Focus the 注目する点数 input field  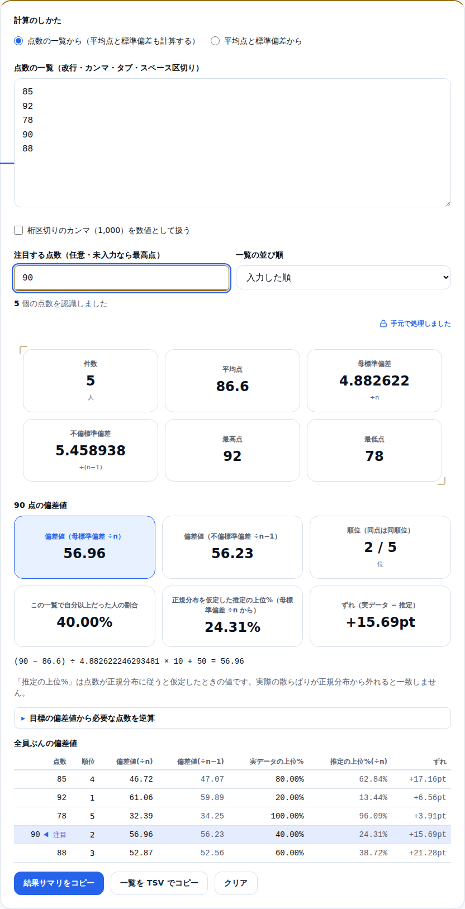[121, 278]
